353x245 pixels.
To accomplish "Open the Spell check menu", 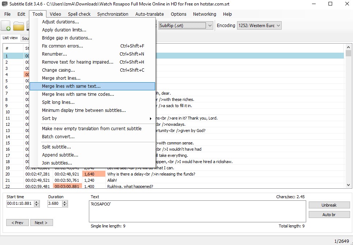I will [x=79, y=14].
